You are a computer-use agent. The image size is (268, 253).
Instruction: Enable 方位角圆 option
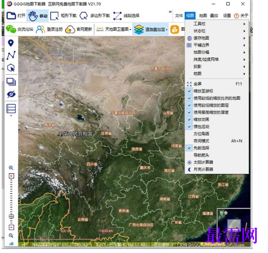217,134
